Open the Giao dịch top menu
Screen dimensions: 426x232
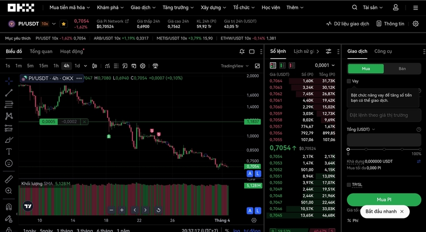(143, 8)
